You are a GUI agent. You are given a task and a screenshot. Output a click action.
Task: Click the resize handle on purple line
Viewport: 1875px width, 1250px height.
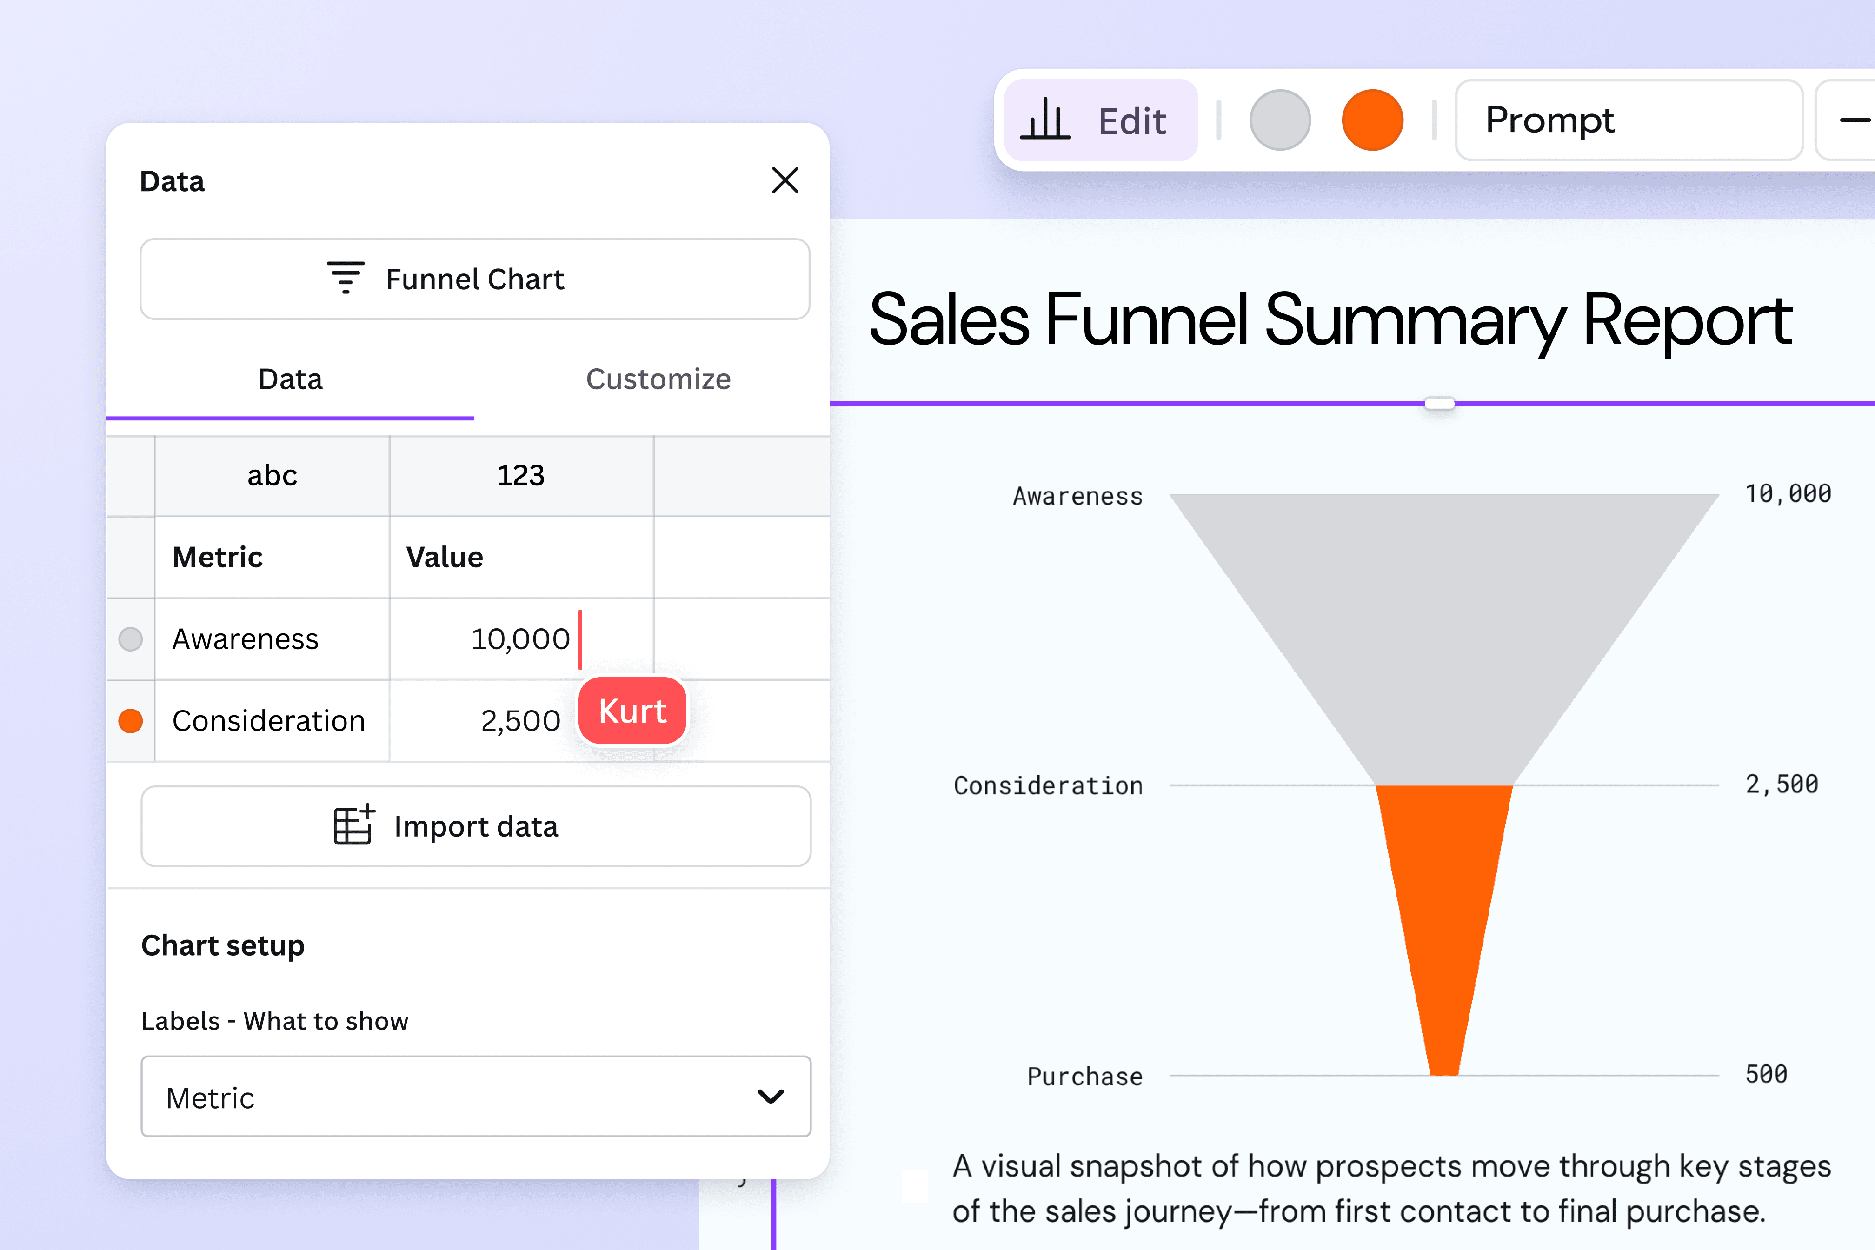[1439, 404]
